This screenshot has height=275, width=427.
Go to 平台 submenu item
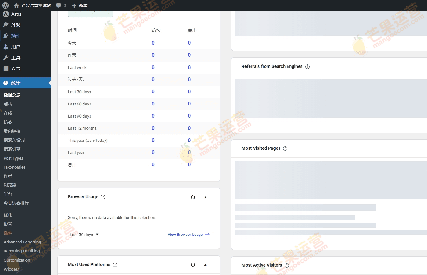(x=8, y=194)
